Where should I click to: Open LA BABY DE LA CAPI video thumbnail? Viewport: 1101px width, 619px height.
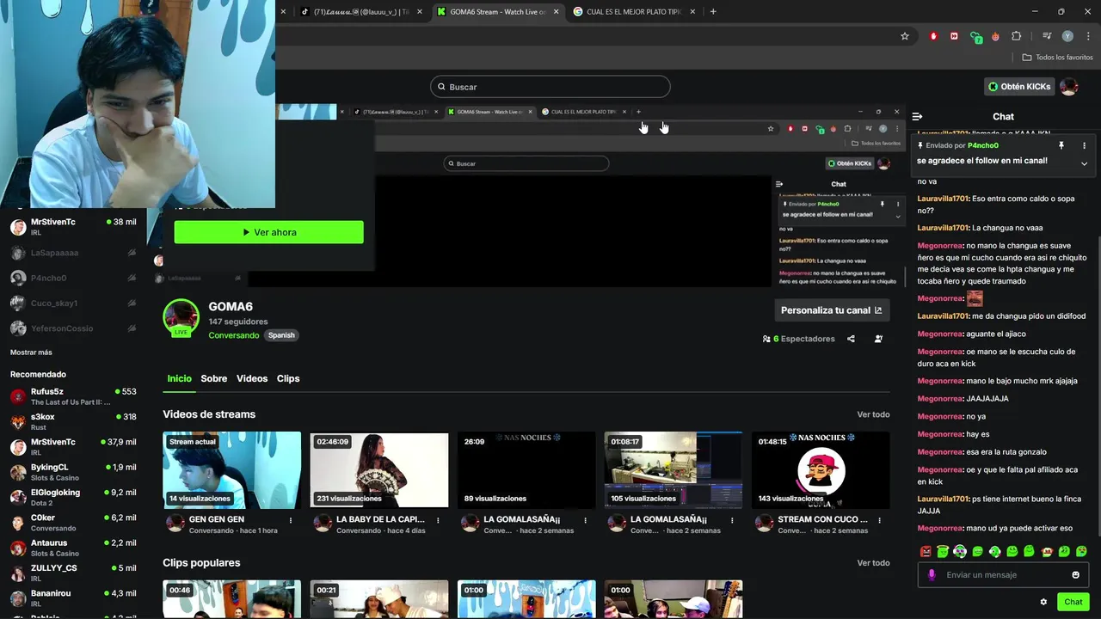379,470
